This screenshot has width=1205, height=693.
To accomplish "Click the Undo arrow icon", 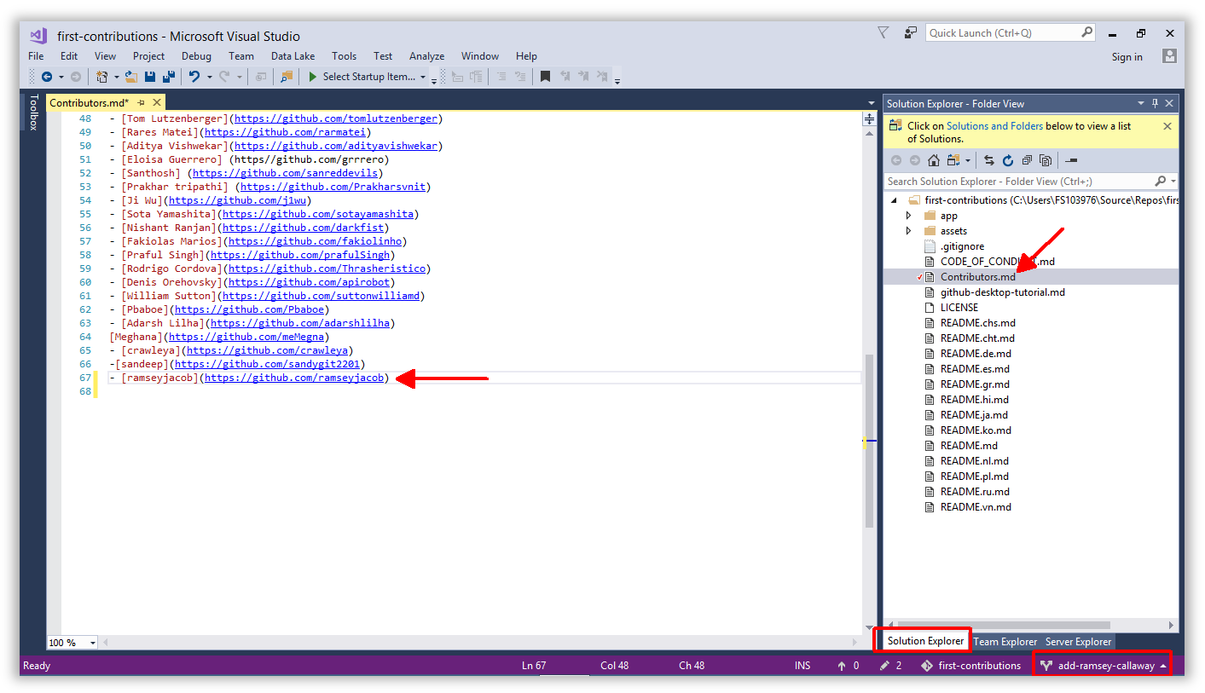I will click(194, 77).
